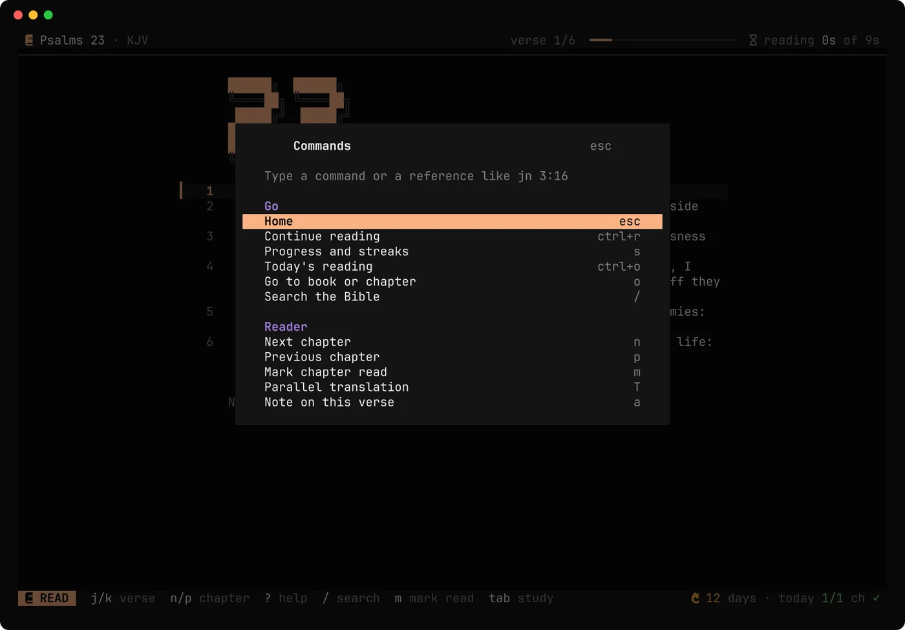Click the flame streak icon
This screenshot has width=905, height=630.
click(696, 598)
